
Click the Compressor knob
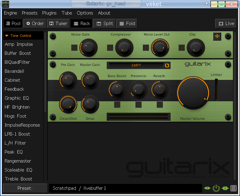pos(124,48)
